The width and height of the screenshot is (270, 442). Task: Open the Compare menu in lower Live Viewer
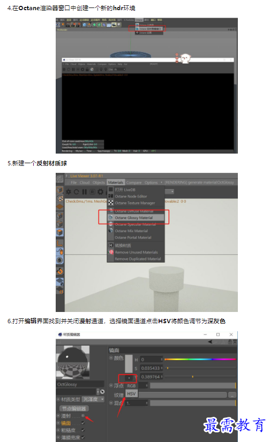coord(134,182)
